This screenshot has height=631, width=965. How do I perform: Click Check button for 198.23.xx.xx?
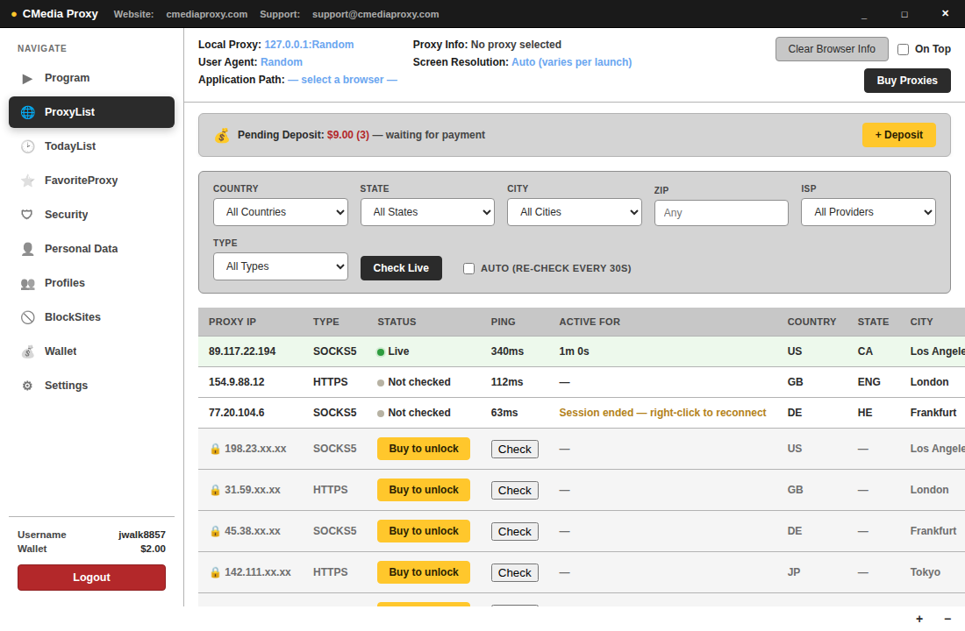click(514, 449)
